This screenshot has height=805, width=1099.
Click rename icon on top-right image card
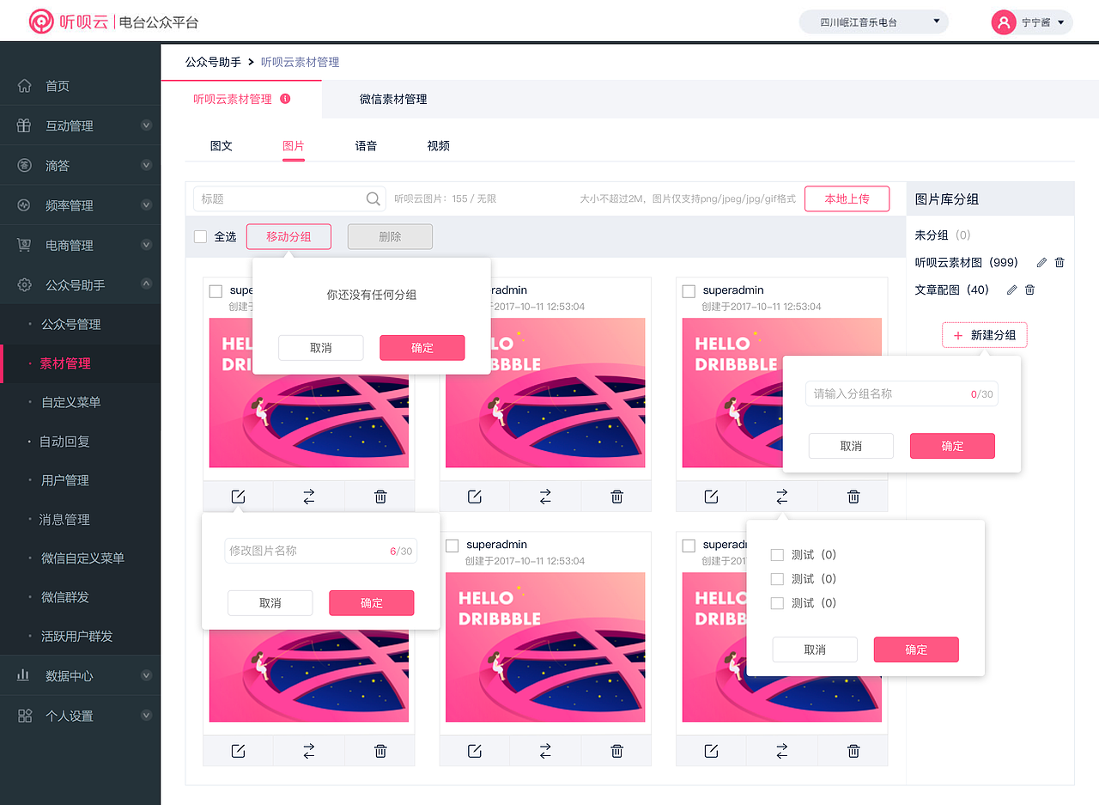(711, 497)
